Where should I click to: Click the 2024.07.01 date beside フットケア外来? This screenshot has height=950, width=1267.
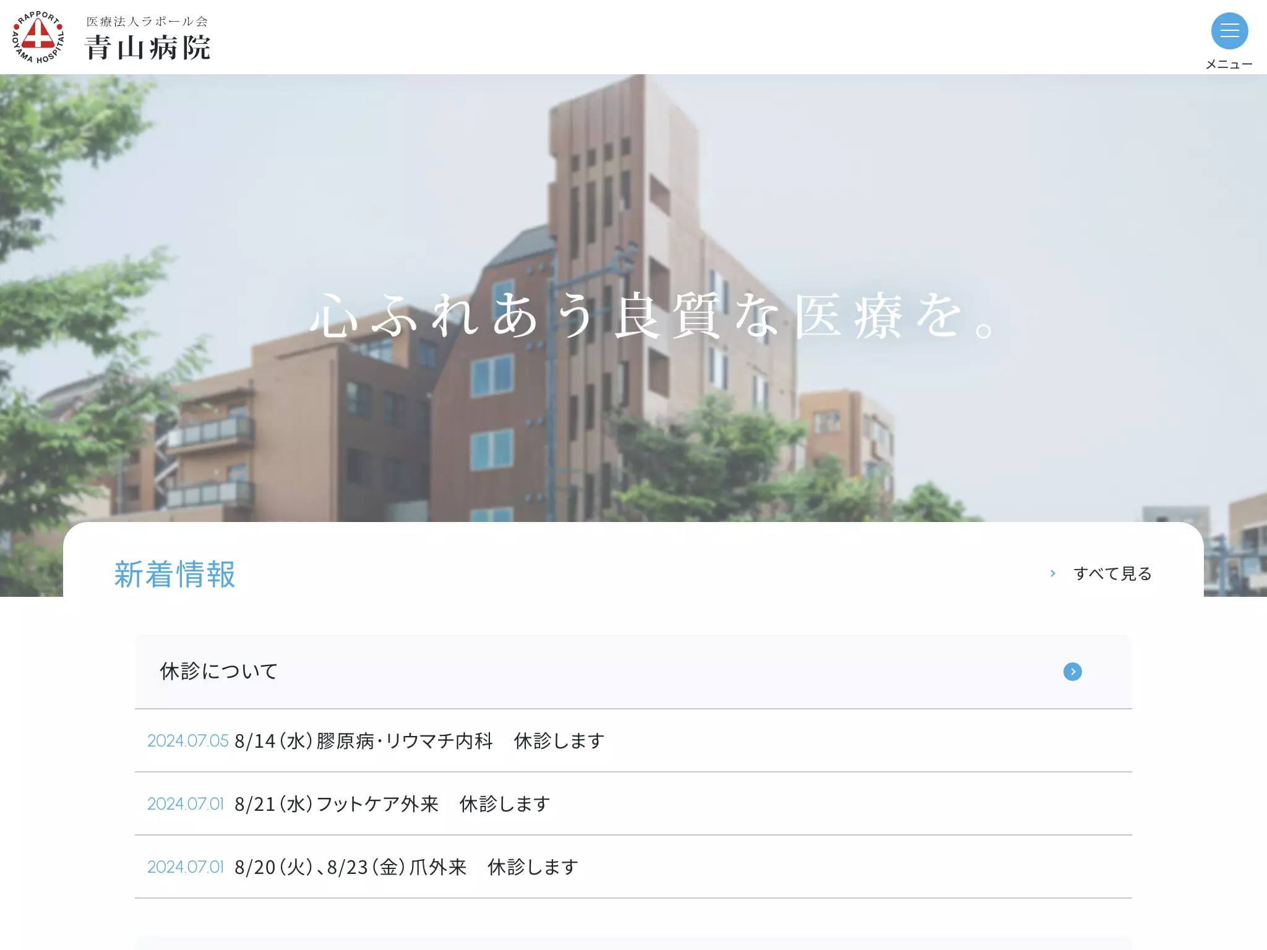(186, 803)
